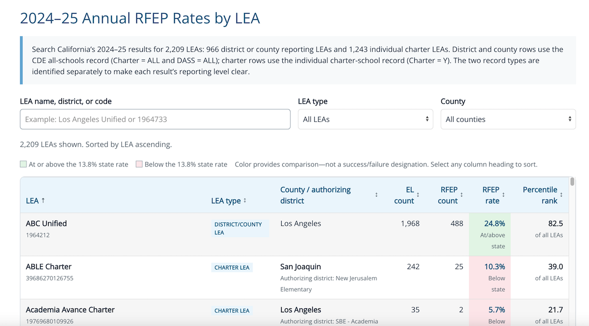Screen dimensions: 589x326
Task: Click ABLE Charter EL count 242
Action: [413, 267]
